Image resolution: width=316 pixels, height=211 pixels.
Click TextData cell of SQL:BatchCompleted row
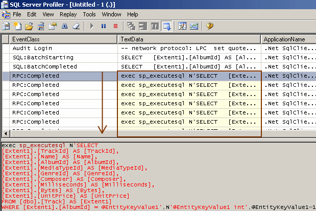coord(189,67)
